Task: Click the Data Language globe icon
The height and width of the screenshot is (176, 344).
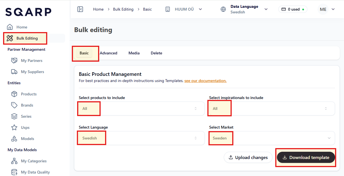Action: point(223,9)
